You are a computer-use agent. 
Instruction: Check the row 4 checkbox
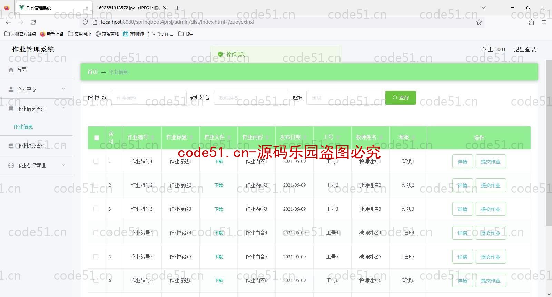96,233
